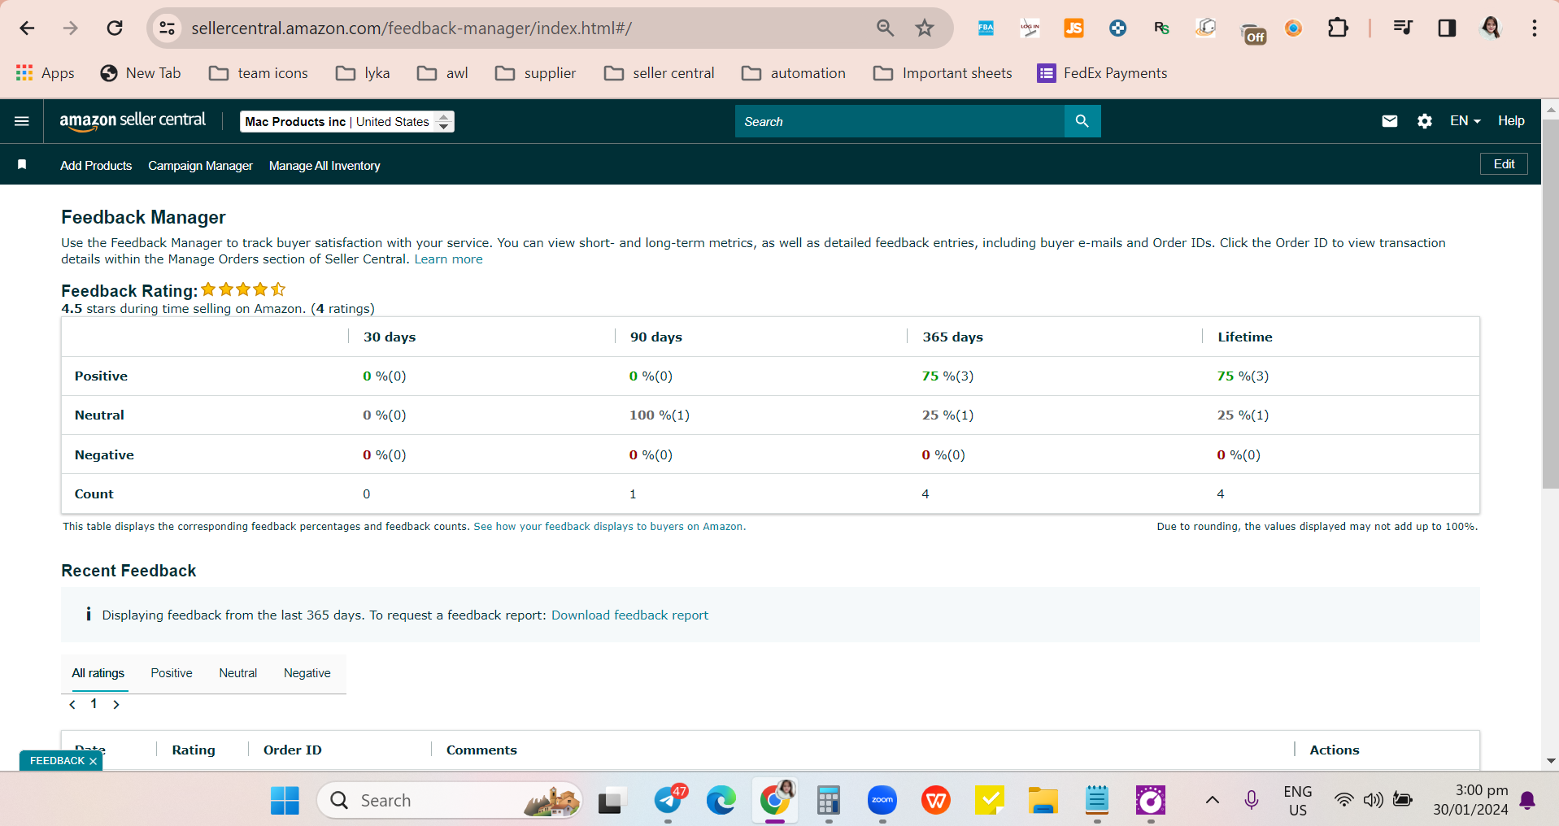
Task: Click the 365 days positive value 75 %(3)
Action: click(x=947, y=376)
